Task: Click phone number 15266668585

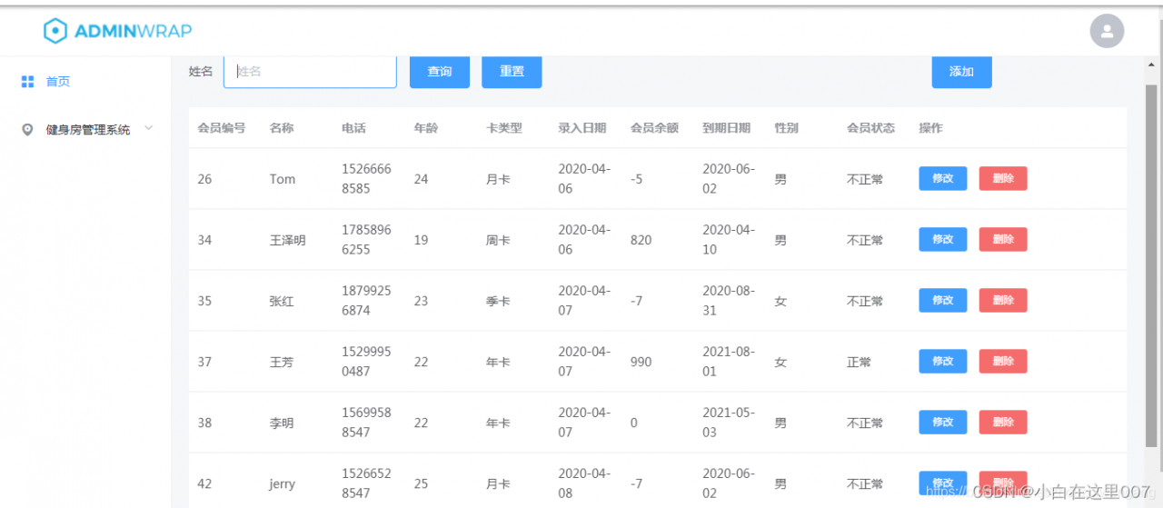Action: [366, 179]
